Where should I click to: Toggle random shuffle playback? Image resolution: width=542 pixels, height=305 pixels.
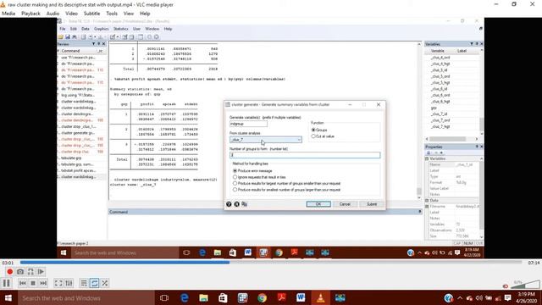105,283
